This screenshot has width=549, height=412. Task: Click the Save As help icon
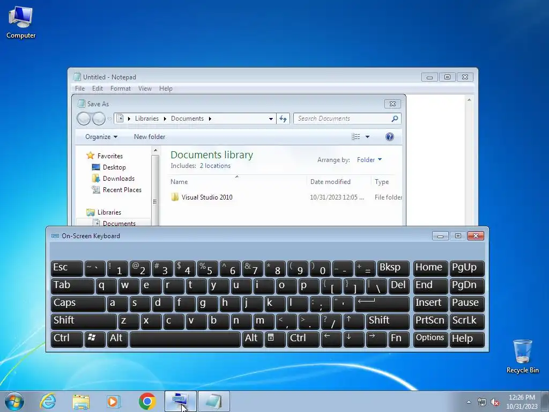tap(389, 137)
